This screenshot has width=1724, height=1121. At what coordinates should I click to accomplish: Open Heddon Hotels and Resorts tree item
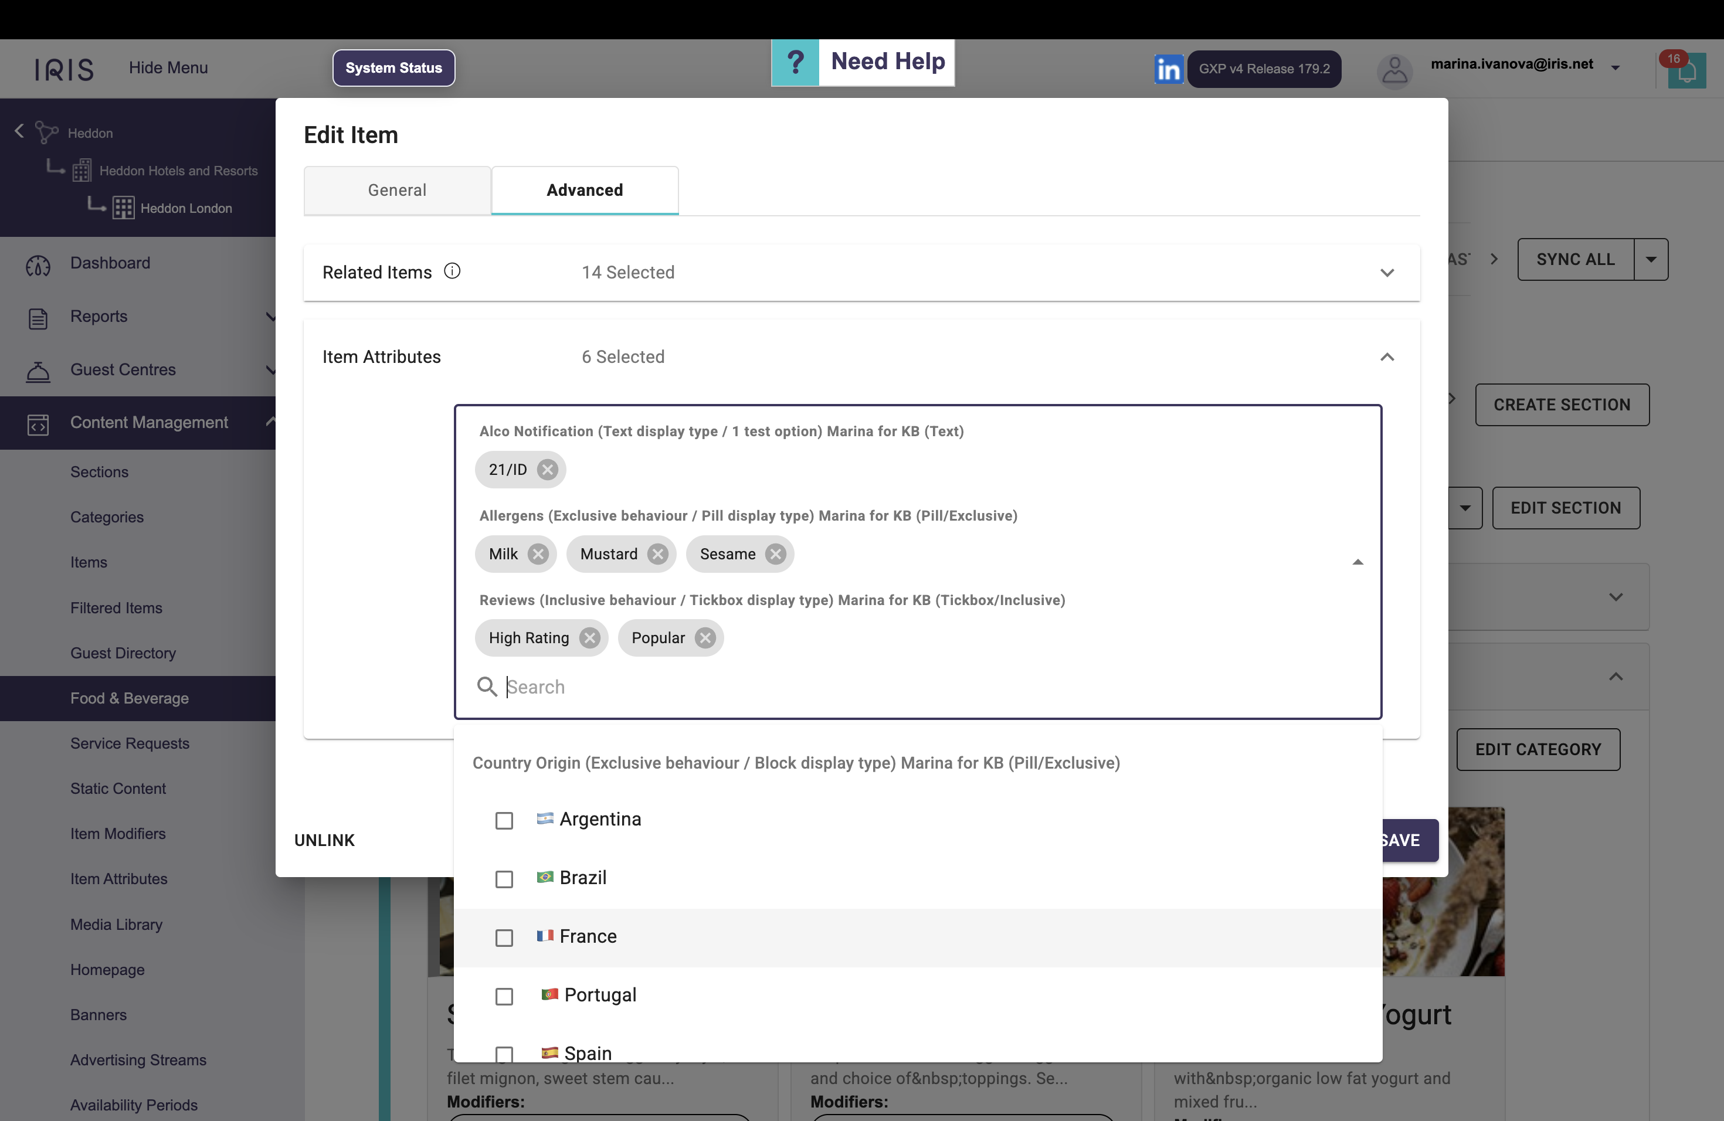point(178,171)
